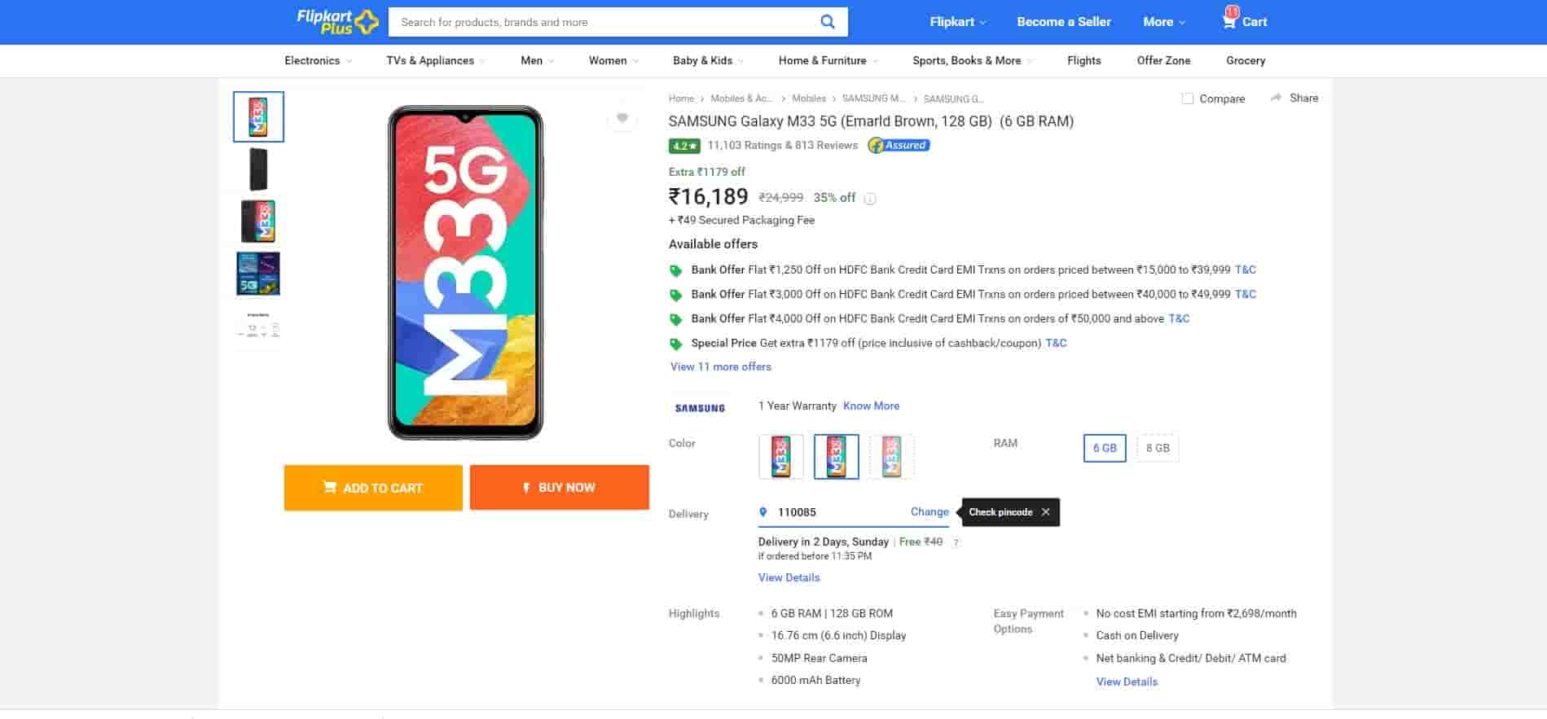Viewport: 1547px width, 719px height.
Task: Expand the Electronics category menu
Action: 318,60
